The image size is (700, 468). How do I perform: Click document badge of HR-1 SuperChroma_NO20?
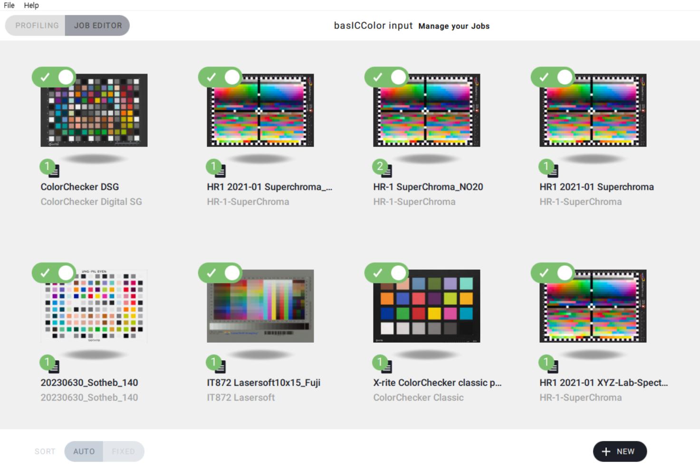click(x=386, y=170)
